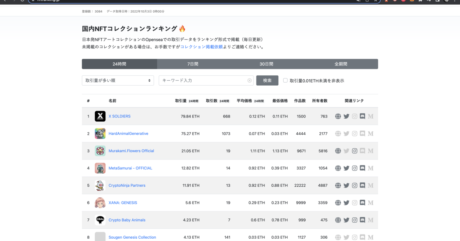Open the Discord icon for XANA: GENESIS
This screenshot has width=460, height=241.
362,203
